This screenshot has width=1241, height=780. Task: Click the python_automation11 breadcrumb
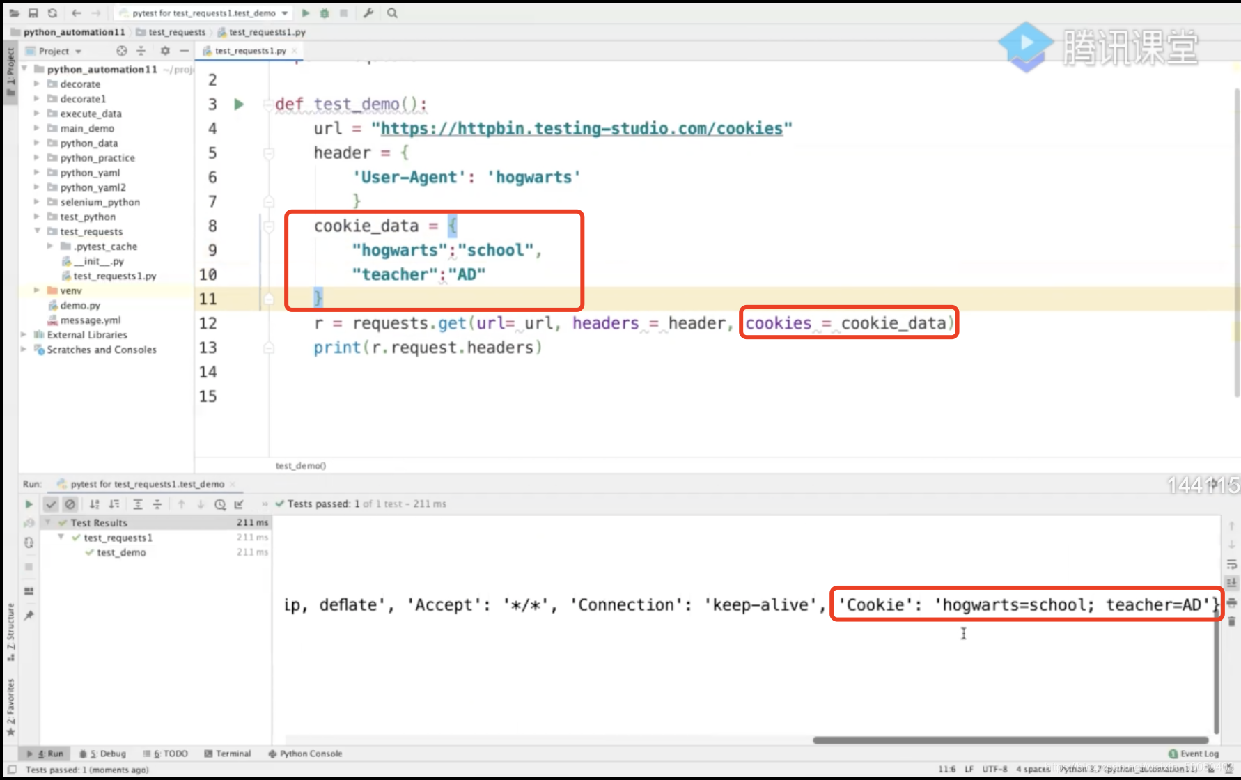[68, 32]
